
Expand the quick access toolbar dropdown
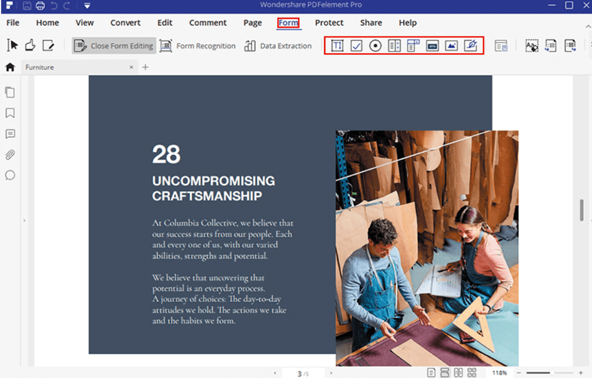[x=87, y=6]
